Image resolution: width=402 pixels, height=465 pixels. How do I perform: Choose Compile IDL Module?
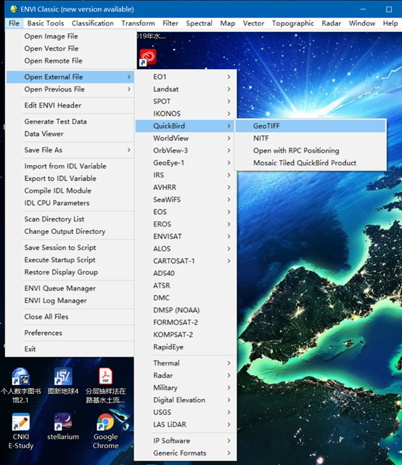70,190
